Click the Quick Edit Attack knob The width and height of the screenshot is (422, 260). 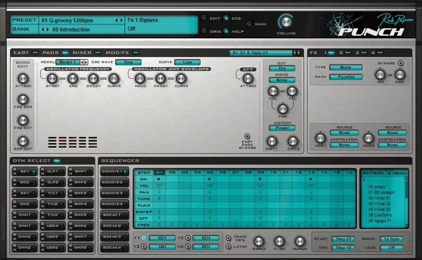coord(23,79)
